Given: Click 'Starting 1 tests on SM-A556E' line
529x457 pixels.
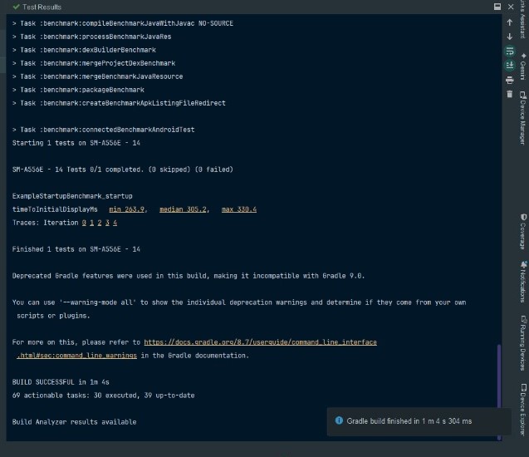Looking at the screenshot, I should tap(76, 143).
